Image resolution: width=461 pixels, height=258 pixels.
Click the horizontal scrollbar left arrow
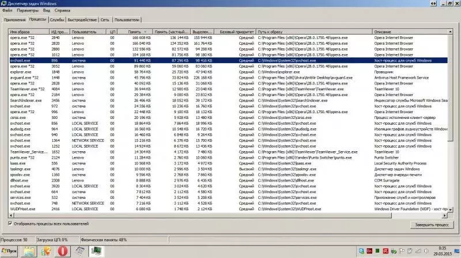tap(11, 215)
